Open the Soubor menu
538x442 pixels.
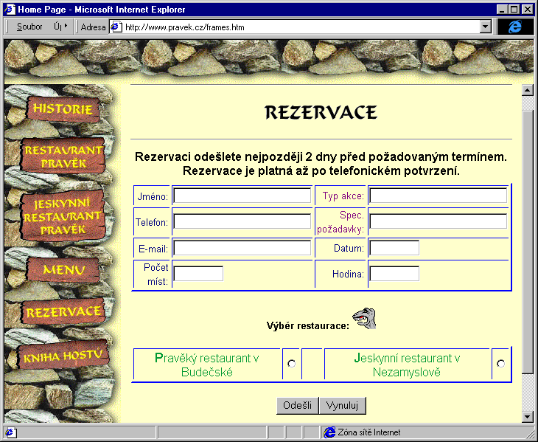click(x=29, y=27)
